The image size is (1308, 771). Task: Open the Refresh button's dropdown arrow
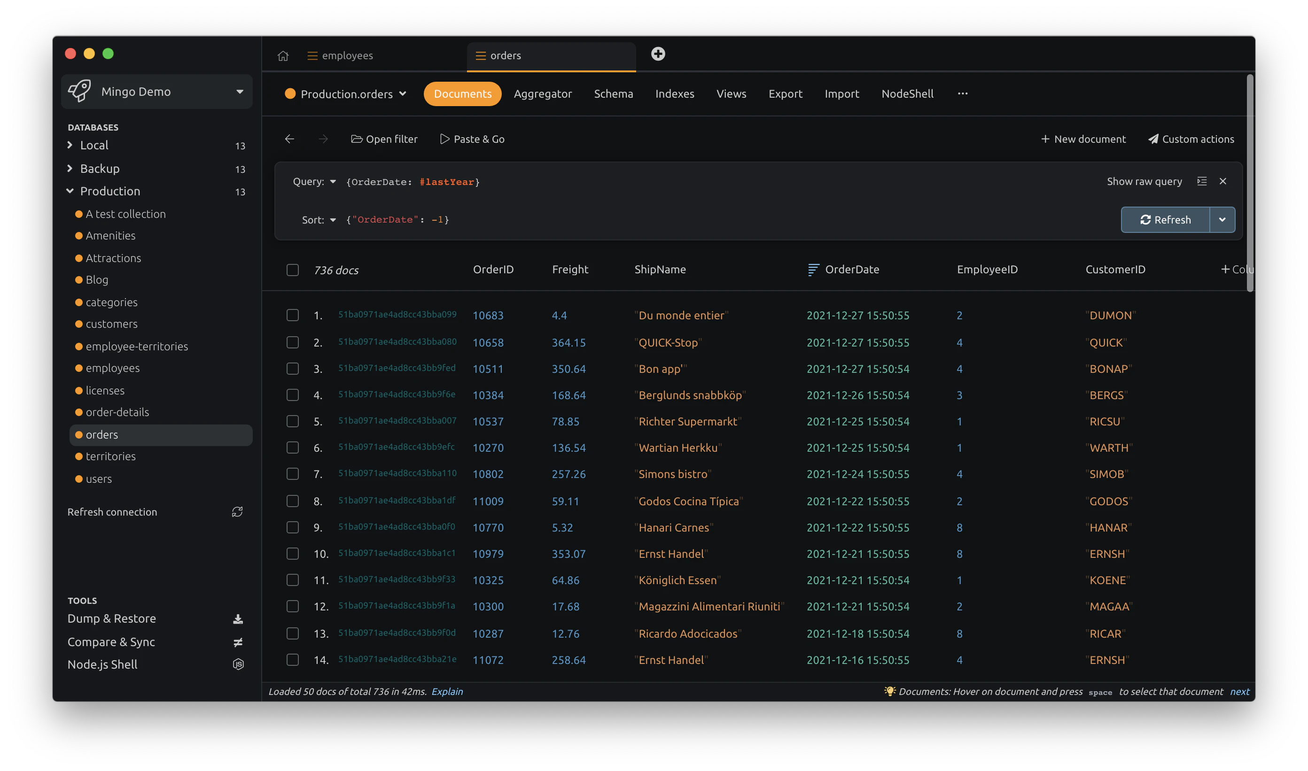[1223, 219]
